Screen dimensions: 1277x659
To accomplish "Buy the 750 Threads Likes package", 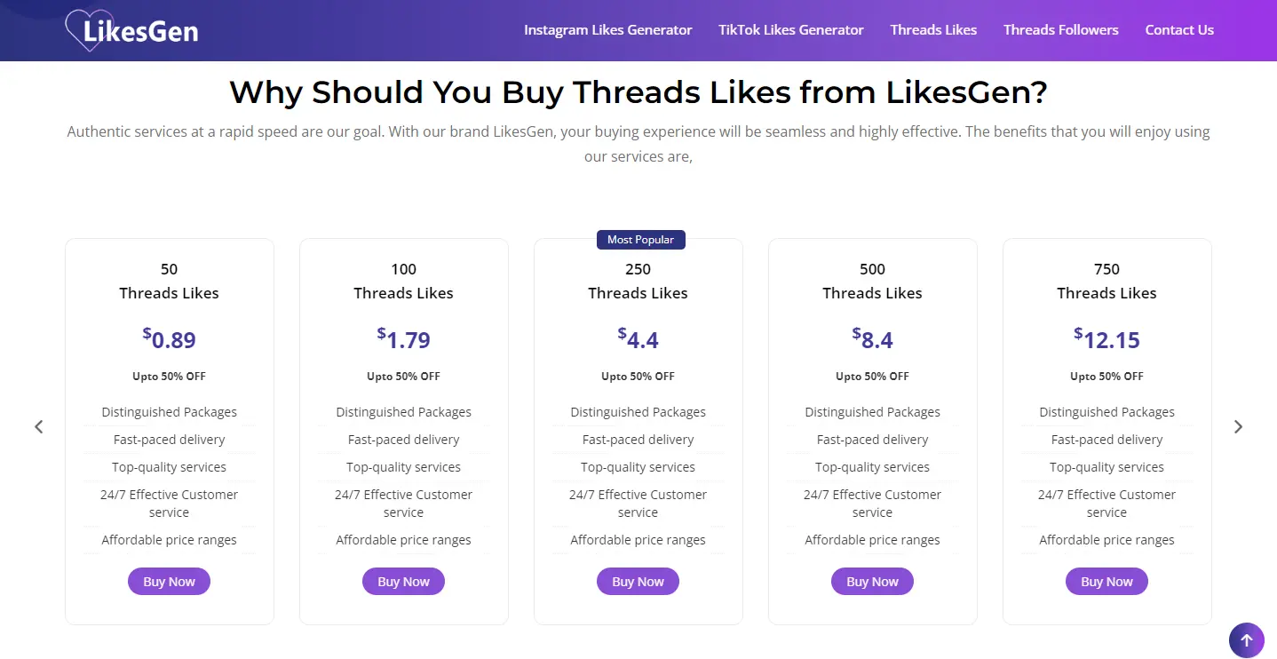I will tap(1106, 582).
